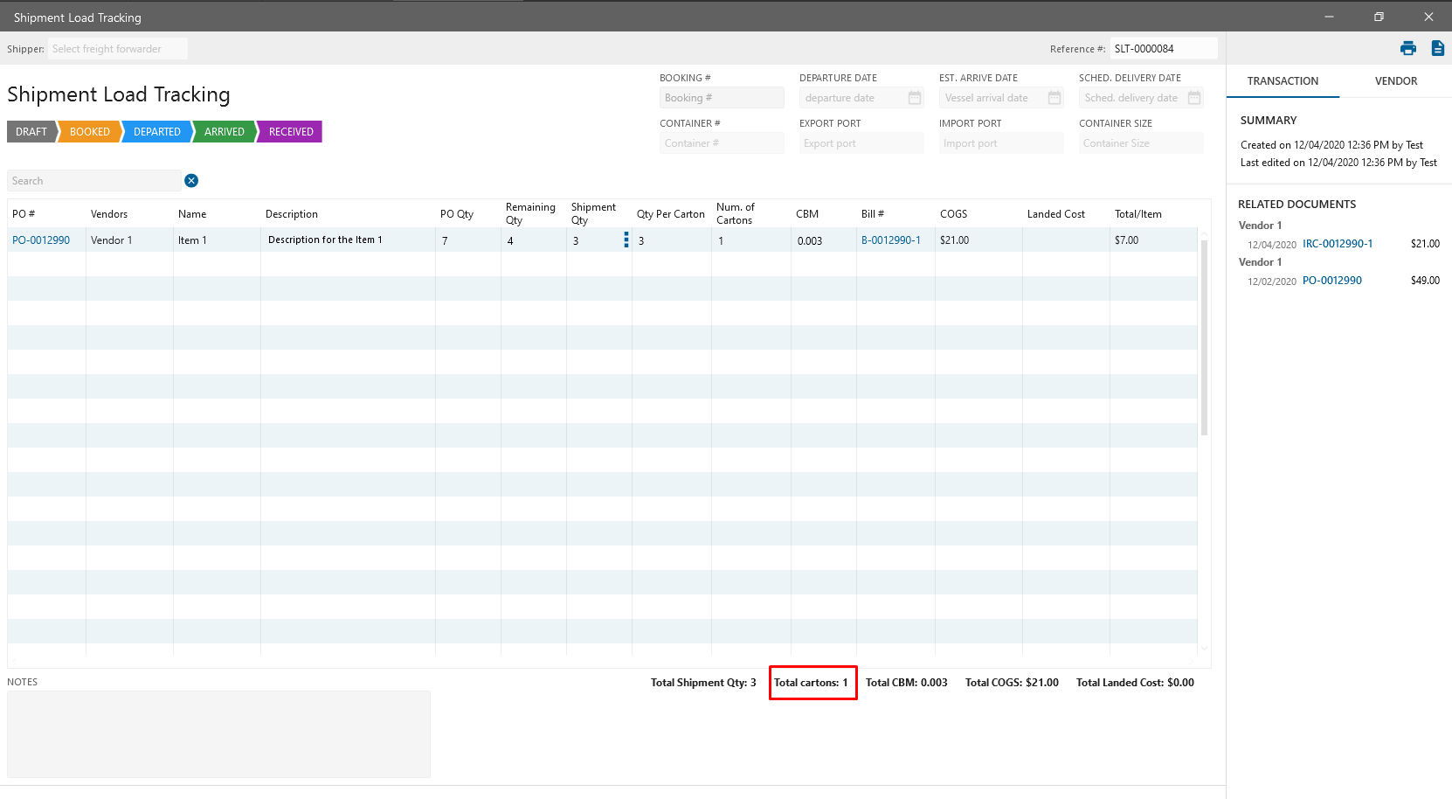The width and height of the screenshot is (1452, 799).
Task: Set status to Draft
Action: tap(31, 132)
